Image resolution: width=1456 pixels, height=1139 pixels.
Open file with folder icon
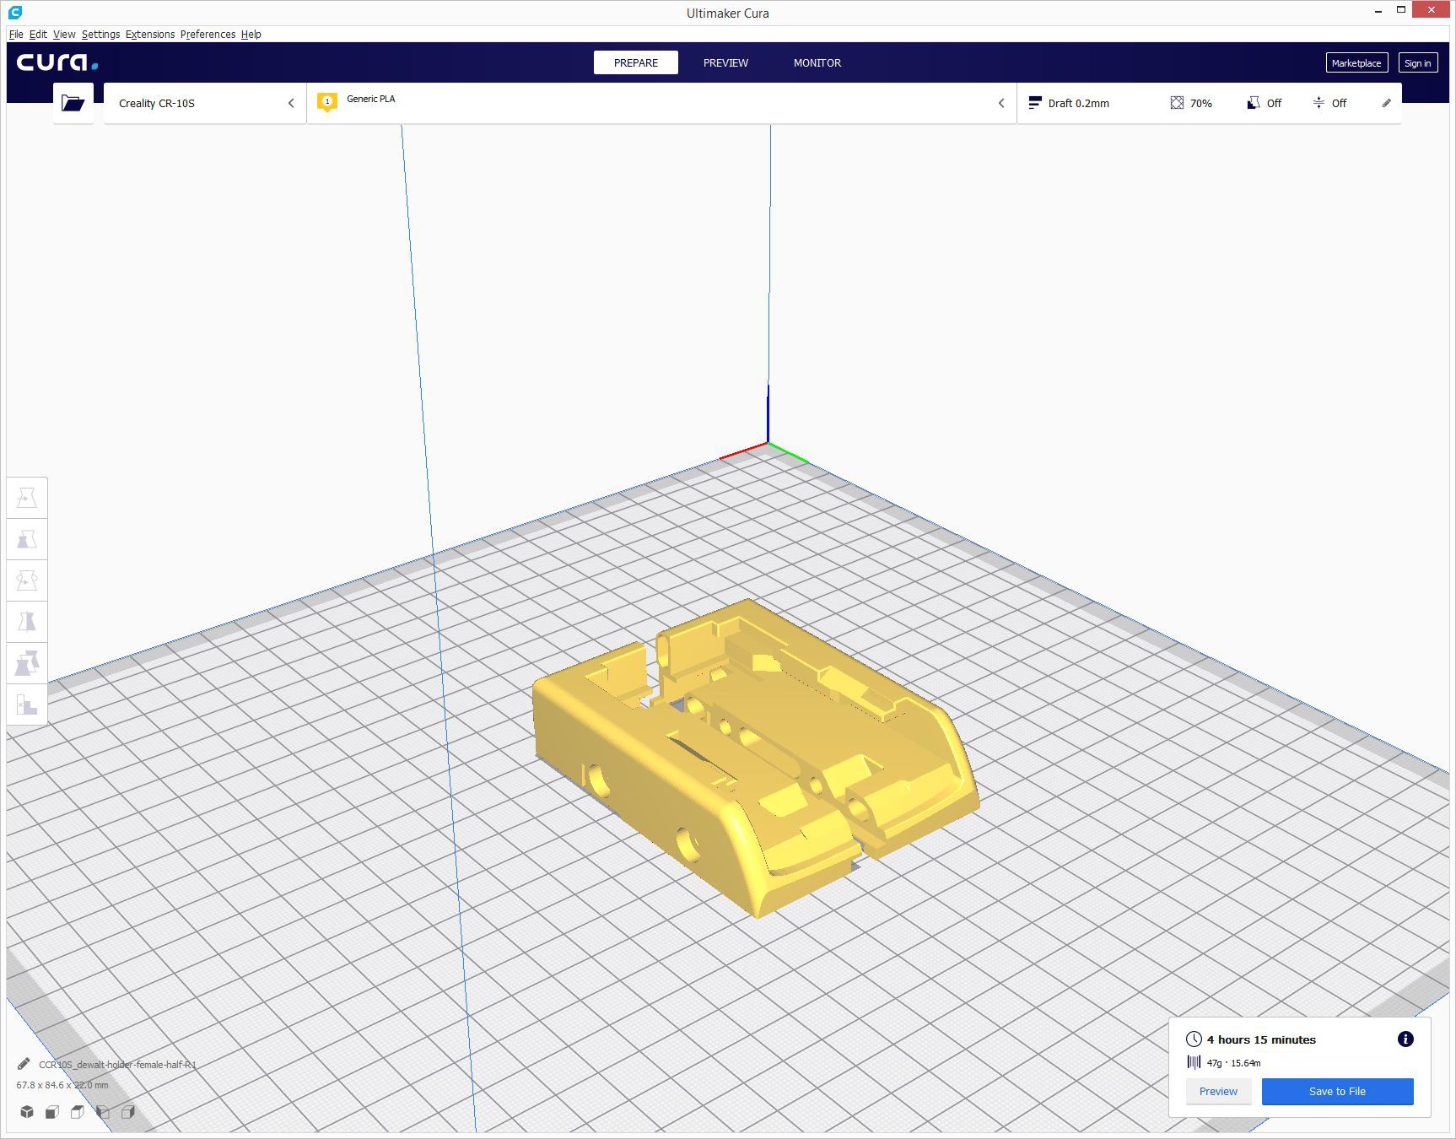pyautogui.click(x=73, y=103)
